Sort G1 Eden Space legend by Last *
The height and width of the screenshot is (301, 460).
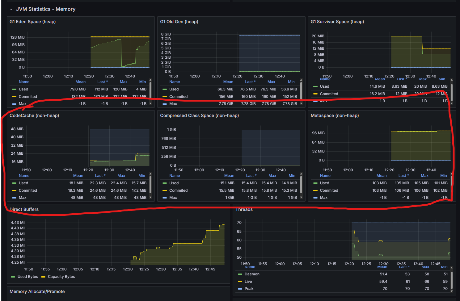103,82
